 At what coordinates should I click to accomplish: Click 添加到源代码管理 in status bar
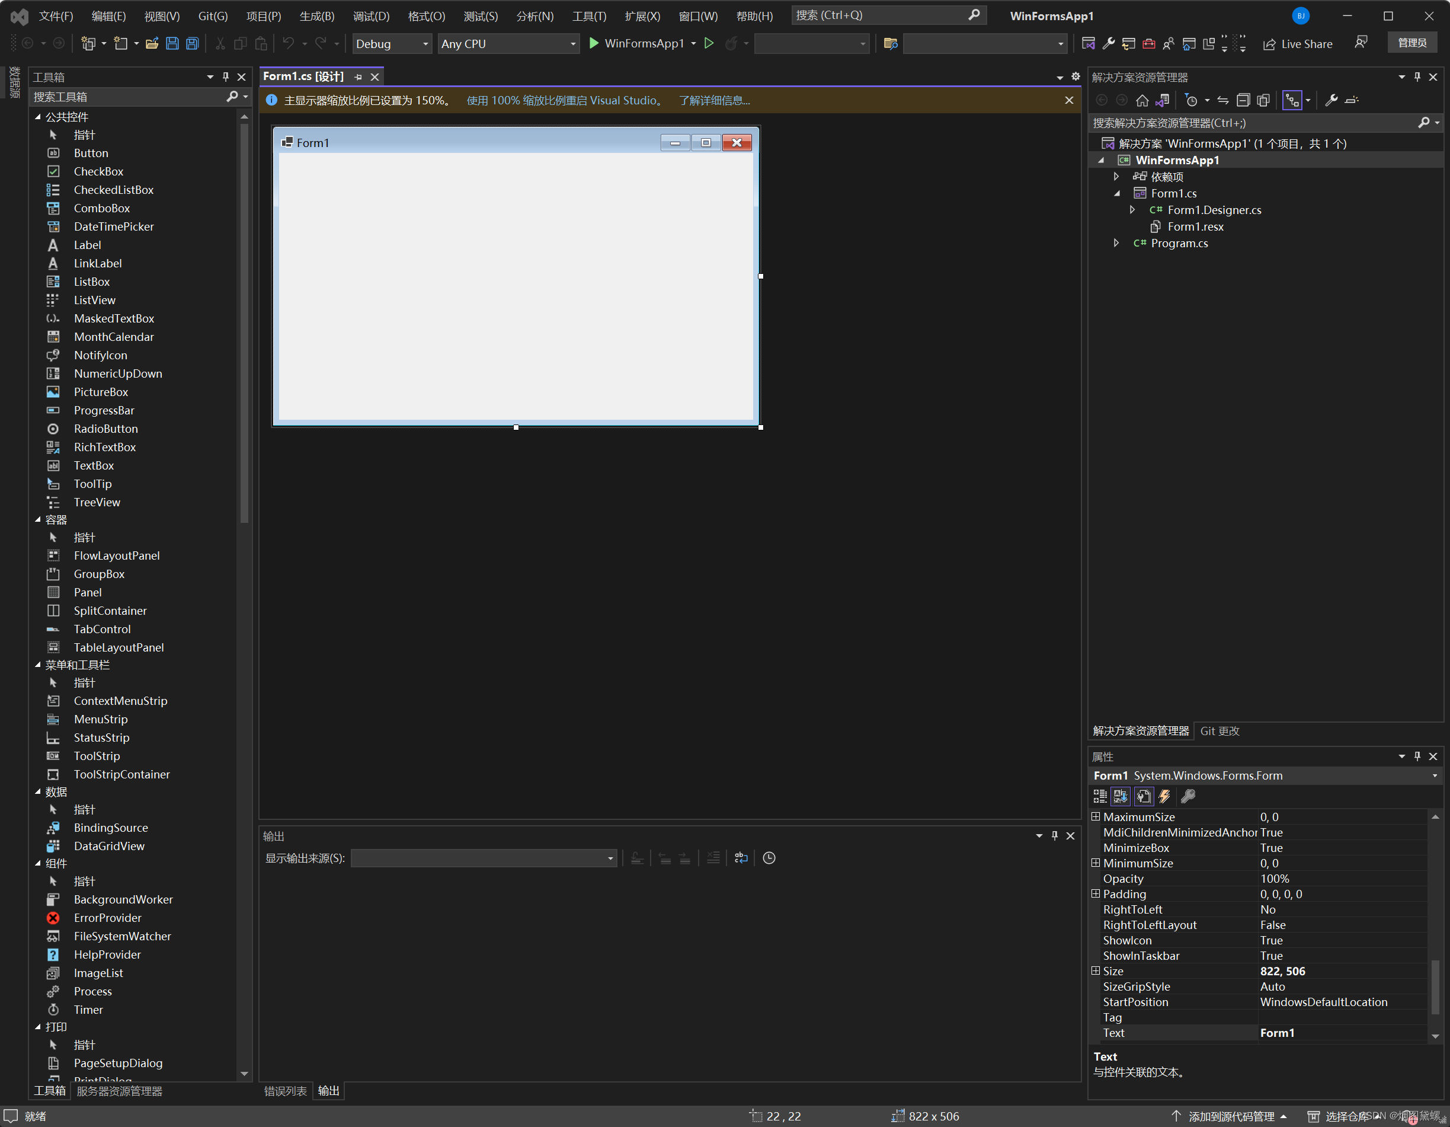pyautogui.click(x=1230, y=1116)
